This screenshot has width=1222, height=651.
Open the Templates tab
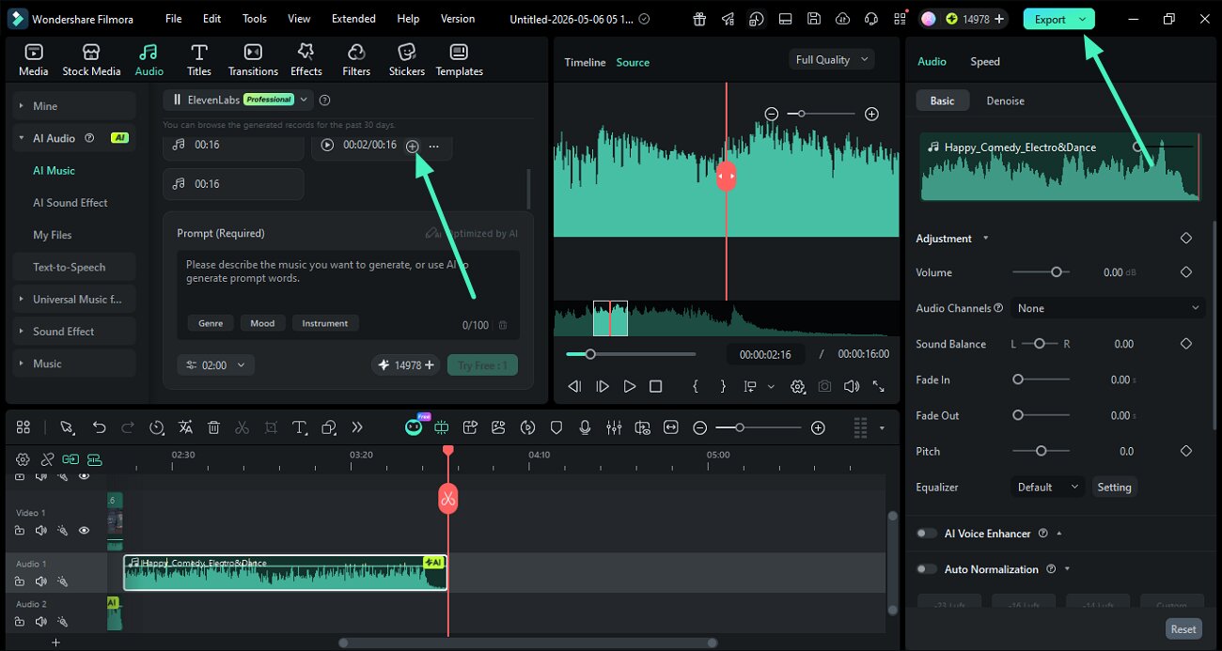pyautogui.click(x=459, y=60)
